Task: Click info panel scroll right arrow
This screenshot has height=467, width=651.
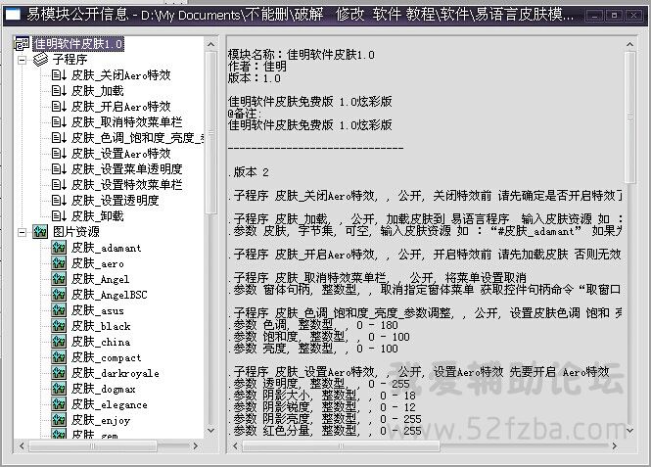Action: (x=615, y=446)
